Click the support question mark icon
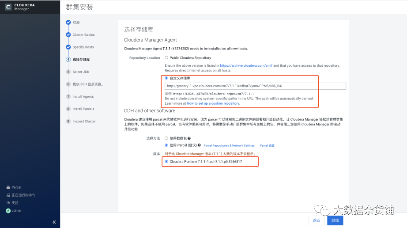This screenshot has height=228, width=407. (8, 203)
